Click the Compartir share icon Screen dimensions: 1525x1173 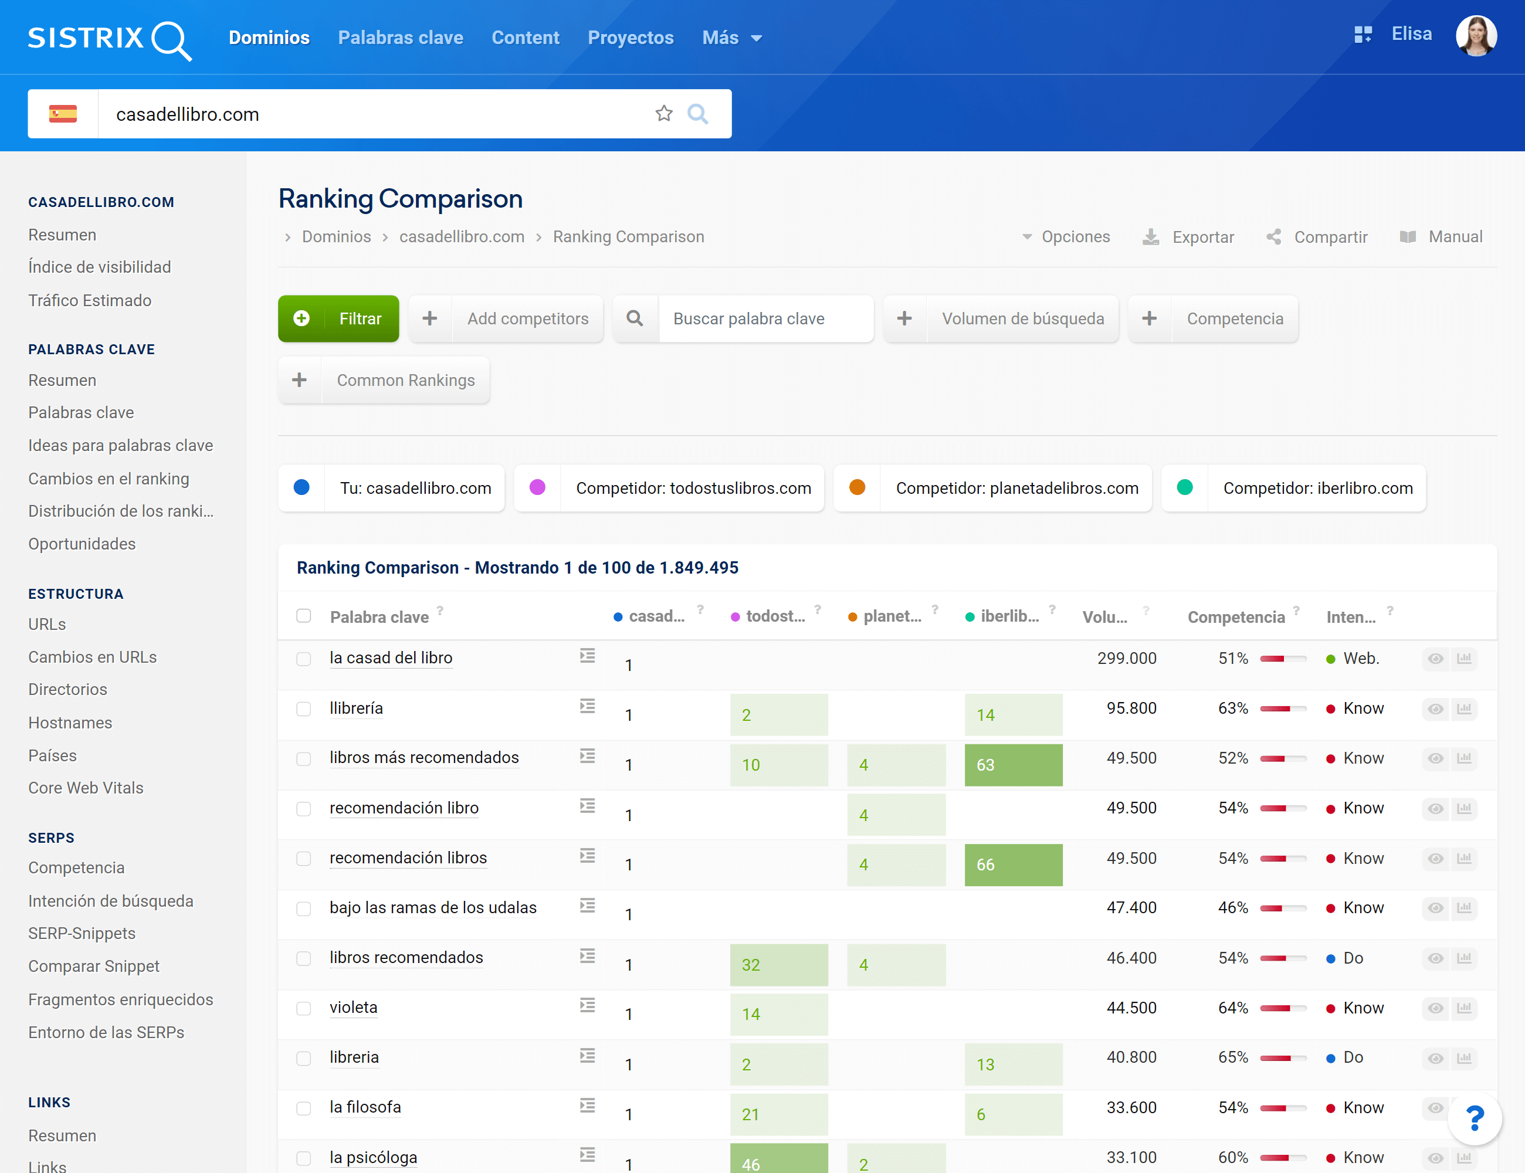click(1273, 238)
